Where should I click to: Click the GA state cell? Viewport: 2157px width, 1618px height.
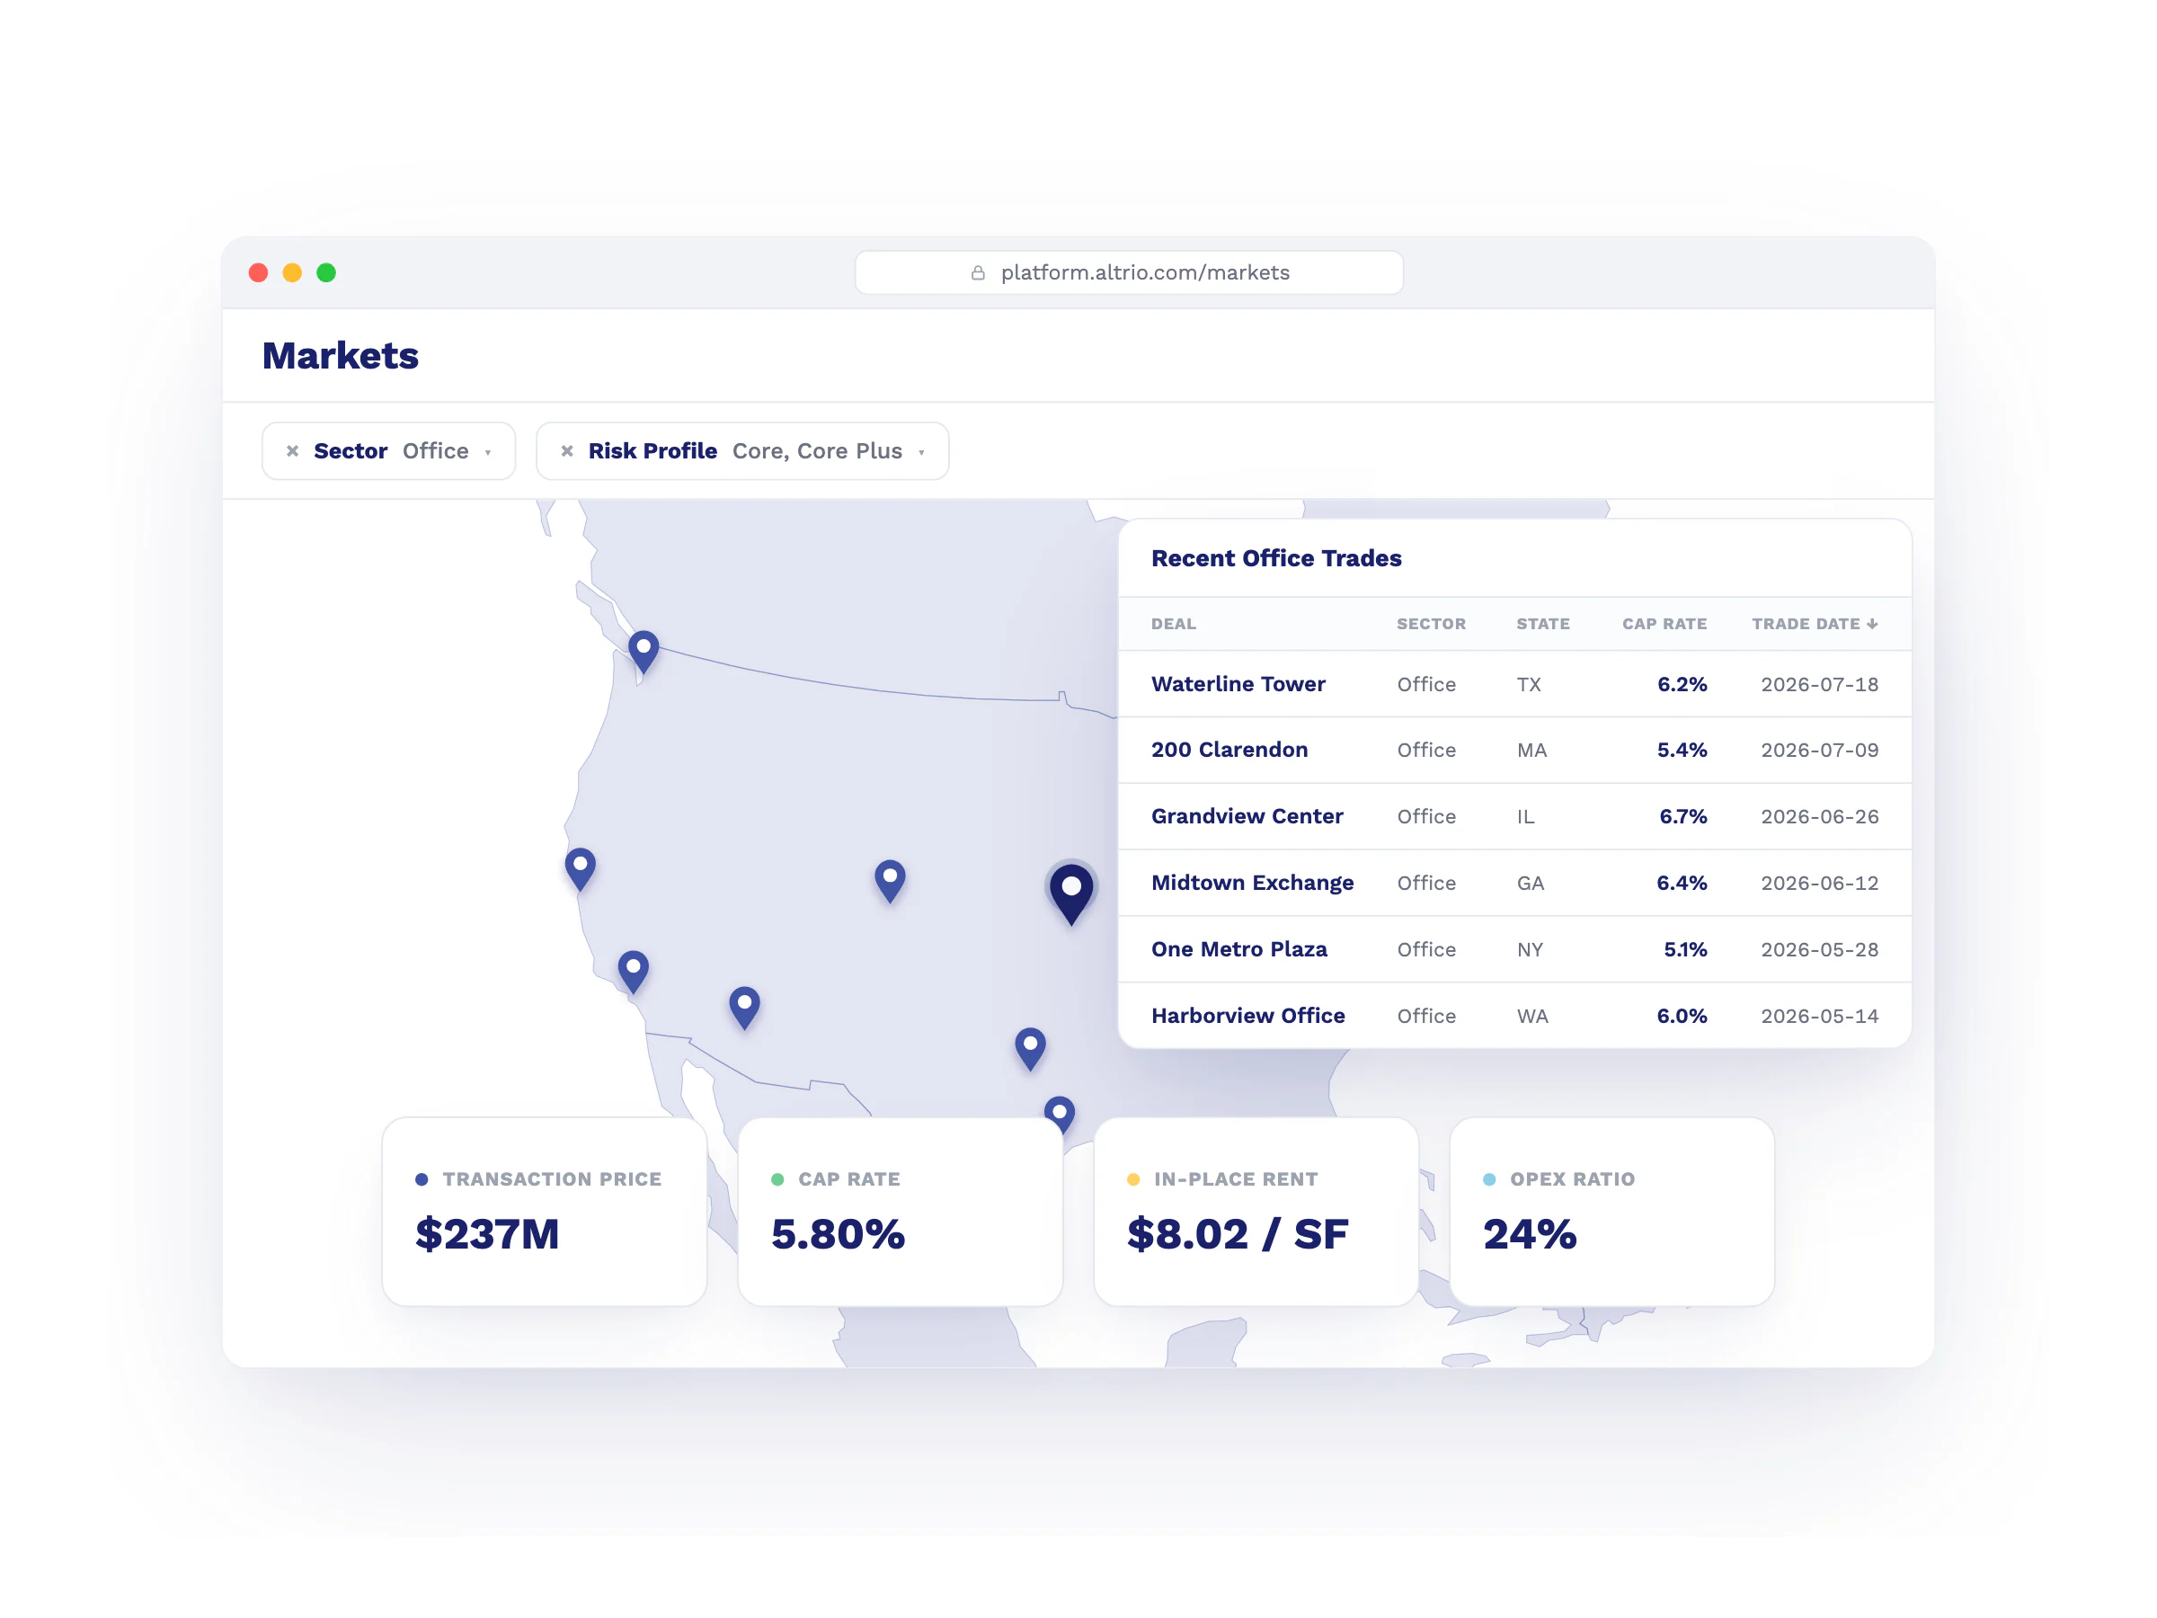point(1530,883)
